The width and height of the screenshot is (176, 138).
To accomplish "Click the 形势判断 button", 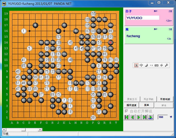I will tap(165, 99).
